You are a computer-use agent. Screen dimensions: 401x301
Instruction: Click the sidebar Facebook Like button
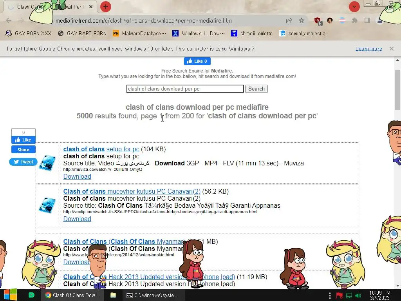(x=23, y=140)
